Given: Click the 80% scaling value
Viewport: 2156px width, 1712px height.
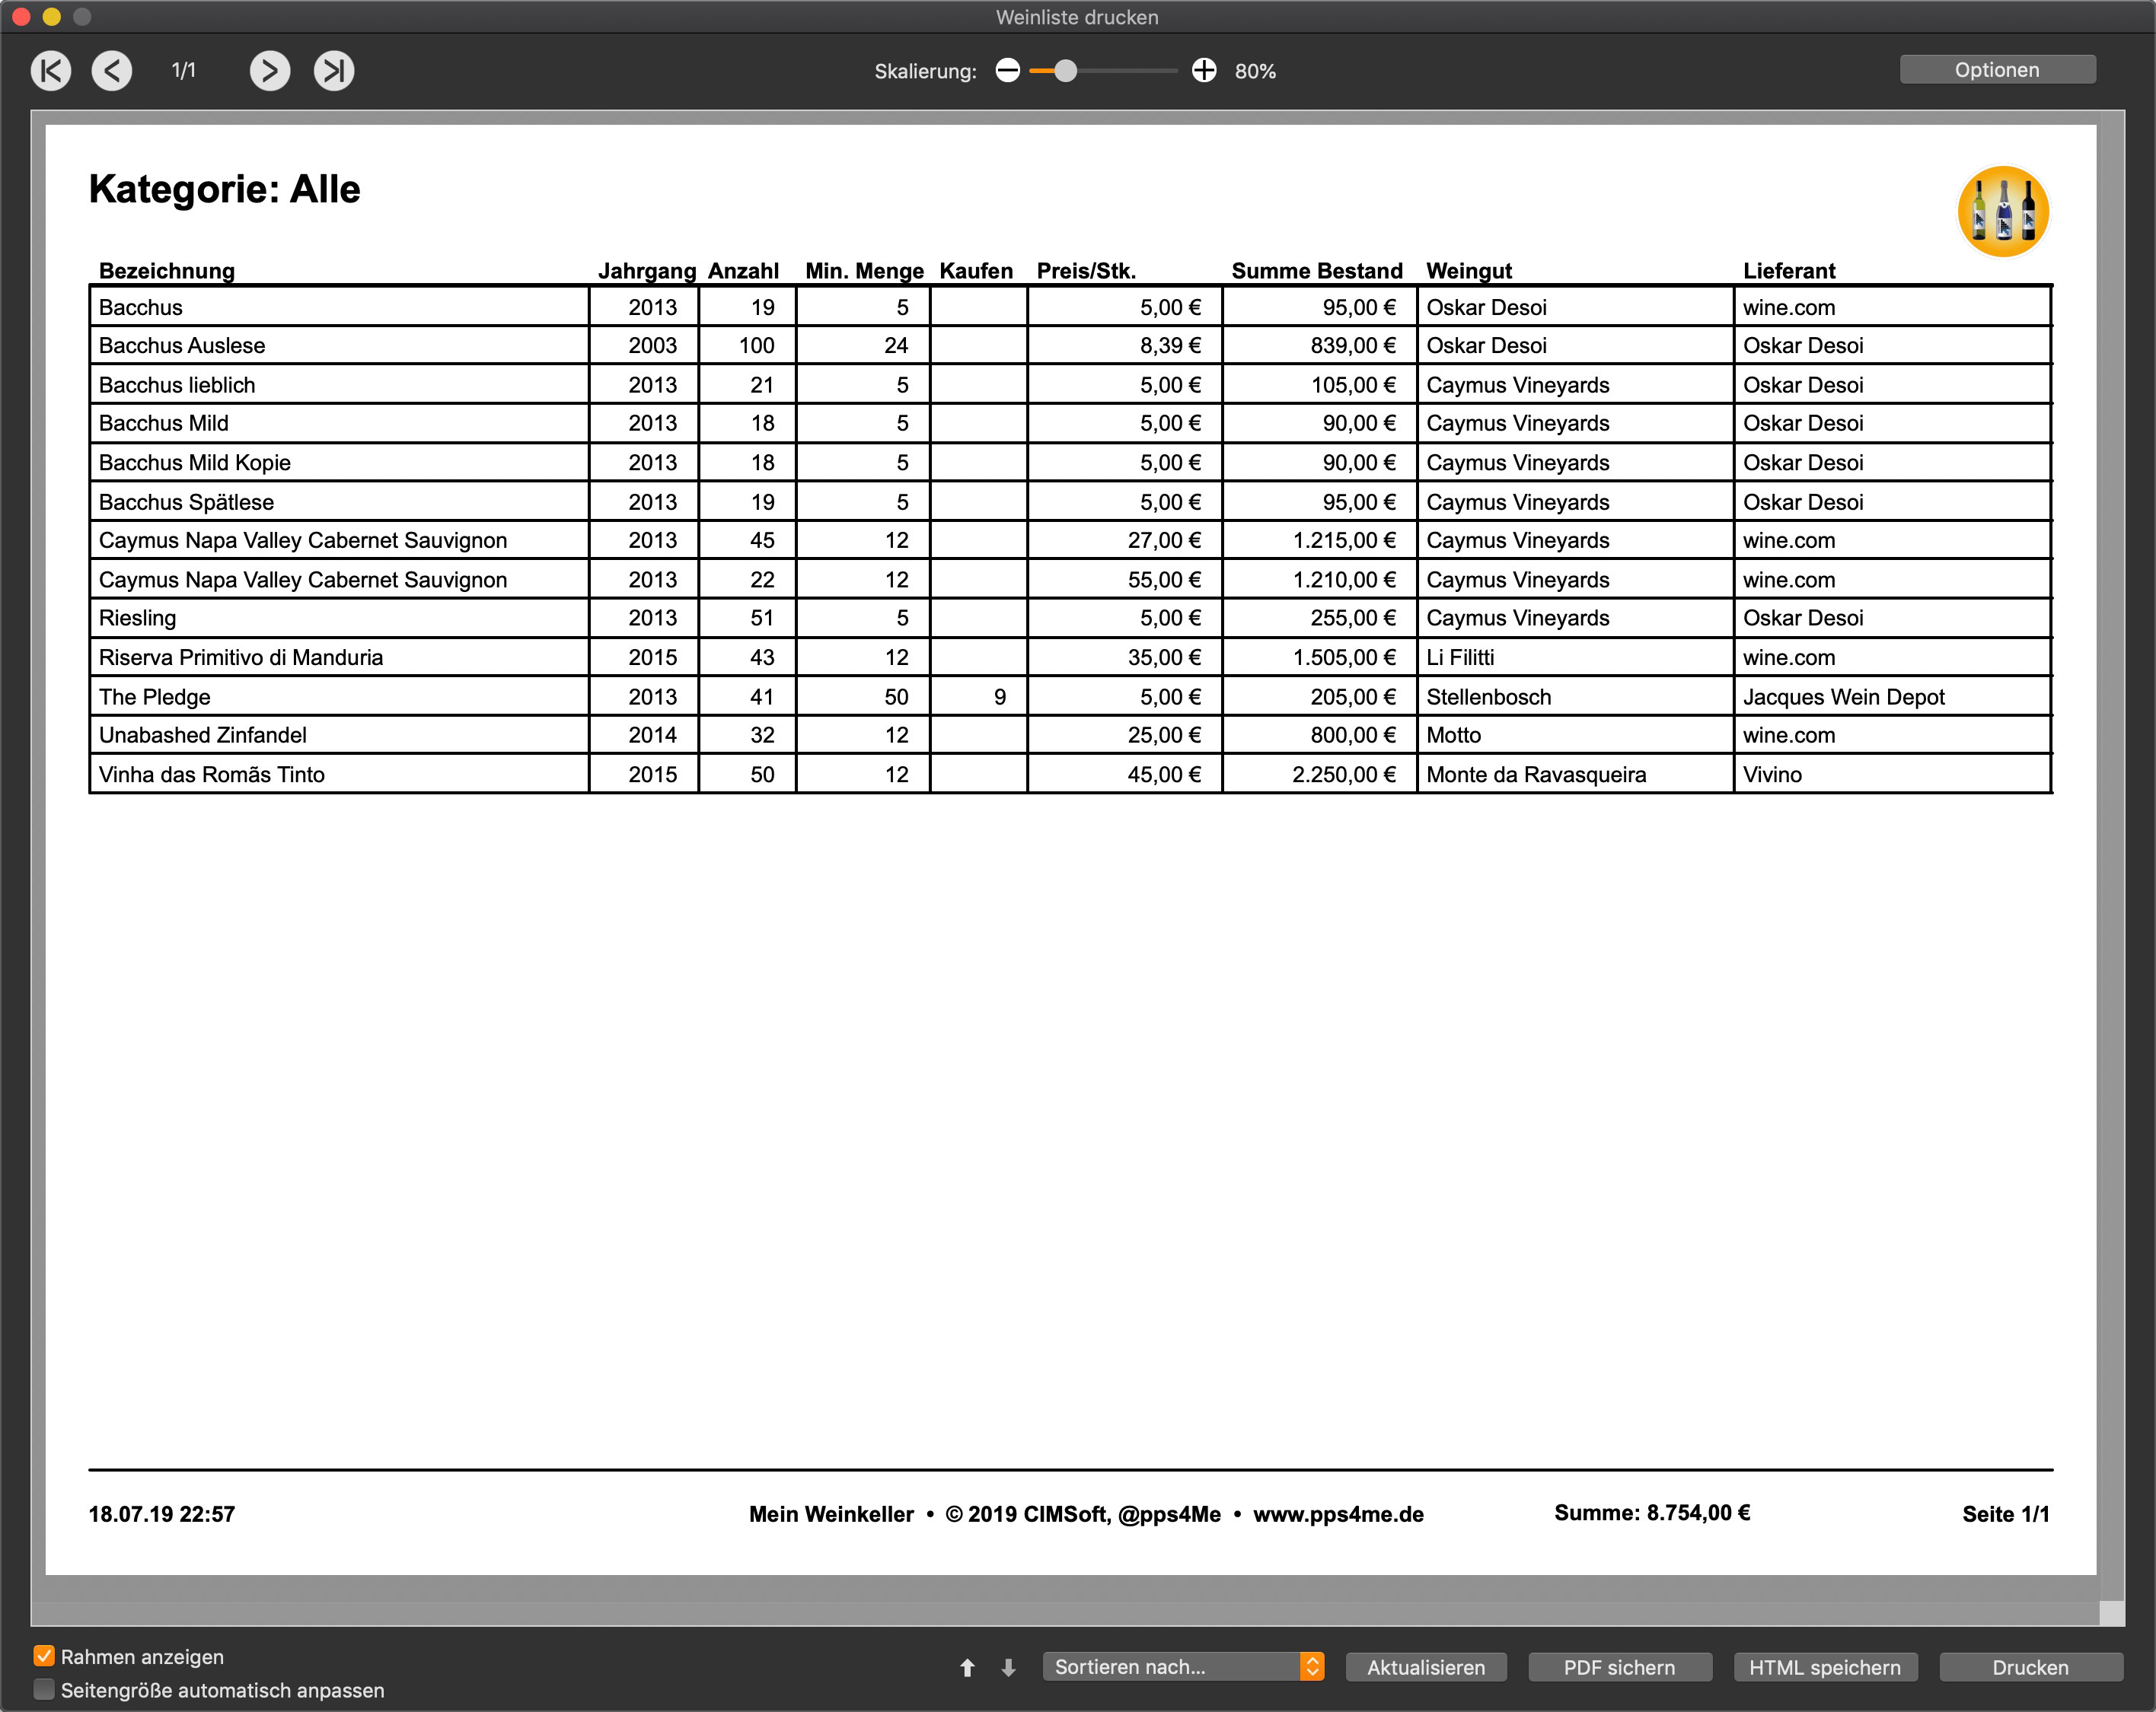Looking at the screenshot, I should click(1255, 71).
